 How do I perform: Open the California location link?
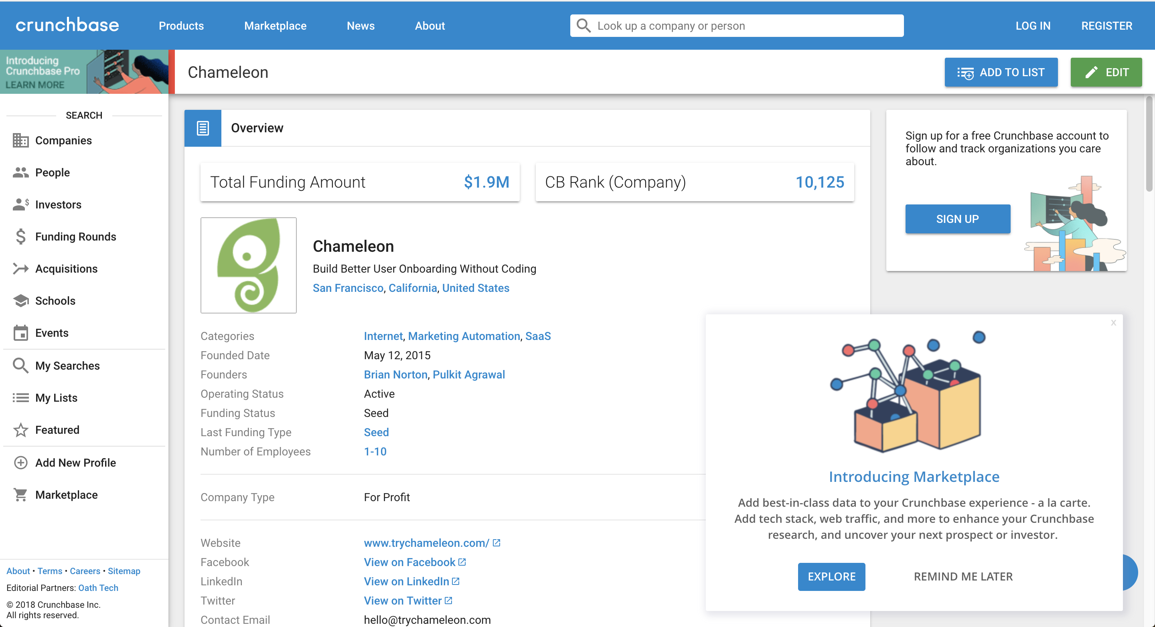413,288
